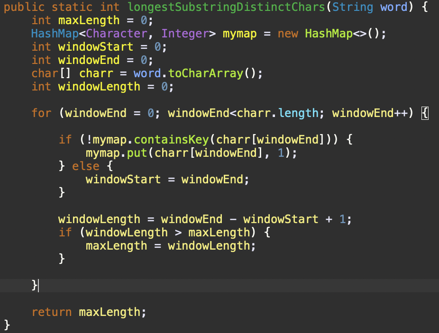Screen dimensions: 439x333
Task: Click the 'public' keyword in method signature
Action: pyautogui.click(x=24, y=7)
